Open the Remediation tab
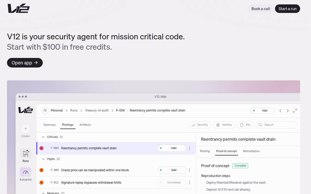311x194 pixels. pyautogui.click(x=251, y=151)
